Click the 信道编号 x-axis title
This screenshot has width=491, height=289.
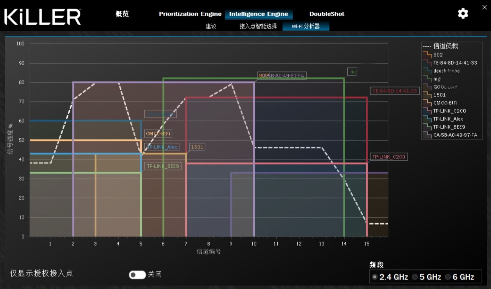pyautogui.click(x=209, y=252)
